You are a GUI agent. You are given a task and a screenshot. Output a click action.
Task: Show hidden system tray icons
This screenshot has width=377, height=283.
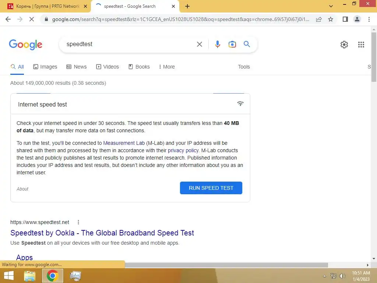325,276
